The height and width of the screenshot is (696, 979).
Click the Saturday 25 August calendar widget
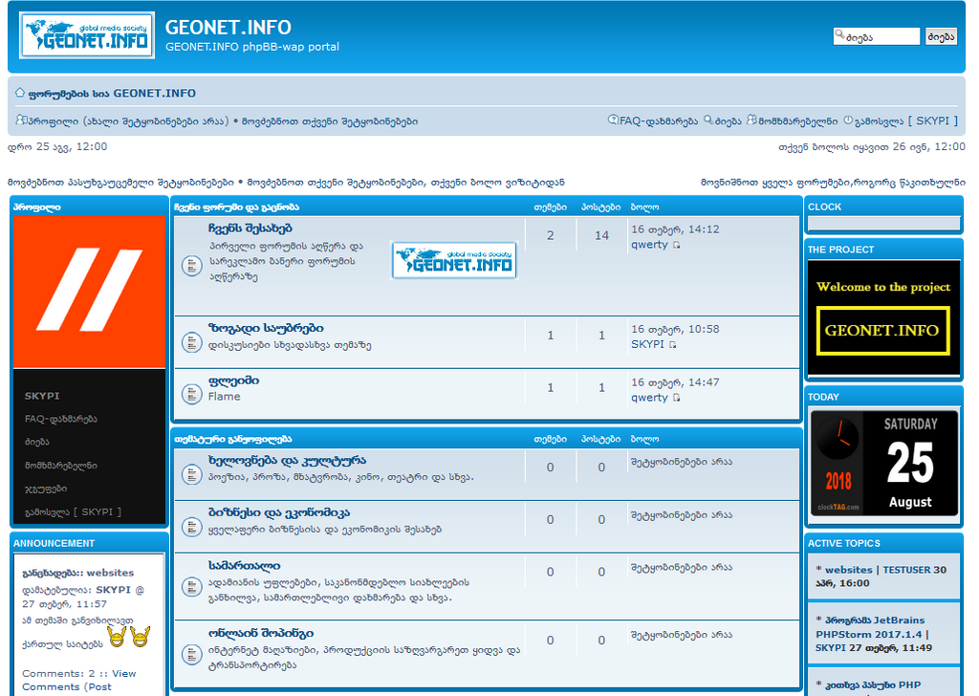883,463
